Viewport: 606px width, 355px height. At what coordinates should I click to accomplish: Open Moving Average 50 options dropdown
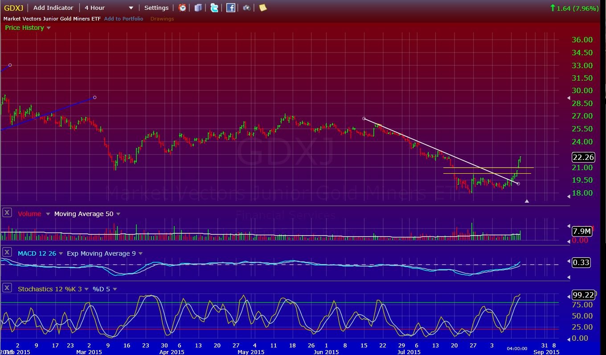118,214
